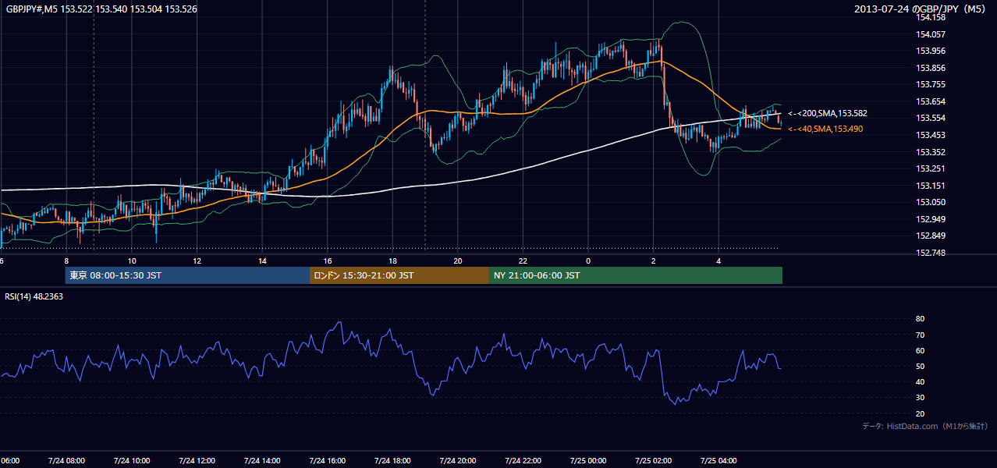Click the RSI(14) 48.2363 indicator label

[34, 296]
